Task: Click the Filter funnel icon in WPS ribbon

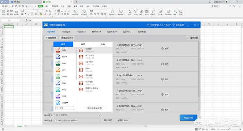Action: (x=136, y=11)
